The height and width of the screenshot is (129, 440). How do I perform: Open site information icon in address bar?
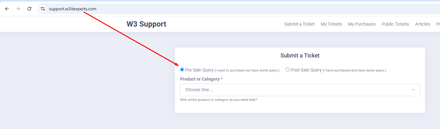(43, 9)
